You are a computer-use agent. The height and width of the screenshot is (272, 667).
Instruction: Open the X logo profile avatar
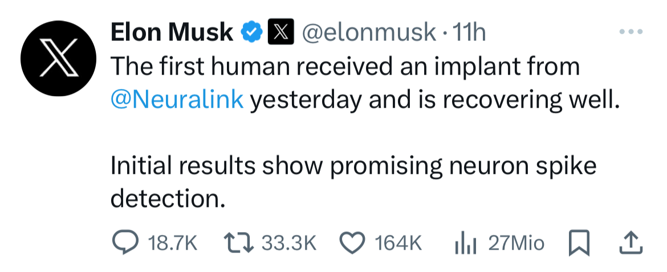(58, 58)
